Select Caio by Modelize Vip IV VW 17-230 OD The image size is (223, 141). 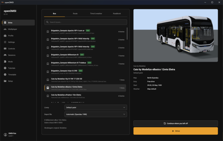click(85, 80)
